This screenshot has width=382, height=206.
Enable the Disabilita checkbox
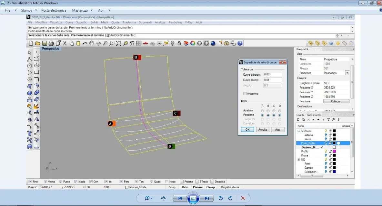tap(212, 182)
